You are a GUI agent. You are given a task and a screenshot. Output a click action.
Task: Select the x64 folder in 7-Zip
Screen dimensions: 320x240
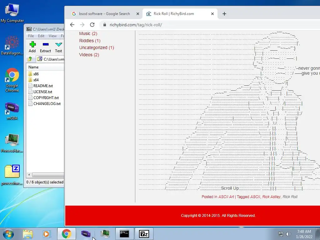tap(36, 80)
